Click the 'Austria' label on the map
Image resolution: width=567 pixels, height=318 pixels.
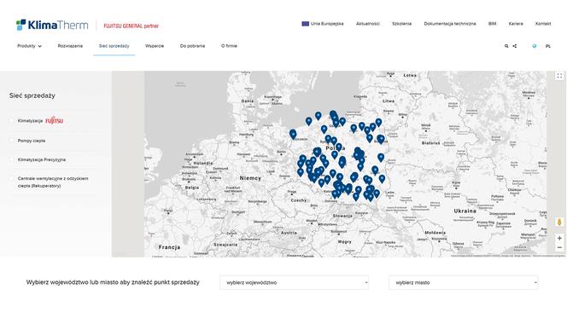[x=289, y=233]
